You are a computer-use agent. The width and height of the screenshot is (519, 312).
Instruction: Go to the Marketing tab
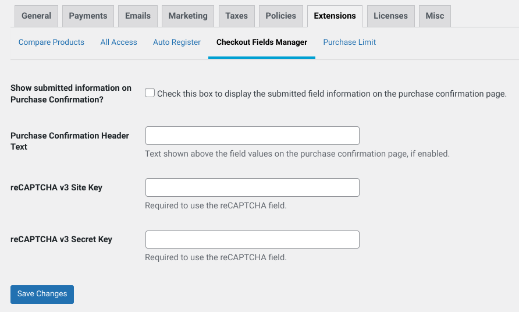[x=188, y=16]
